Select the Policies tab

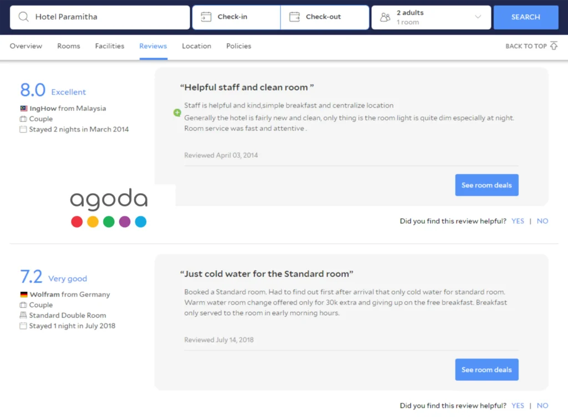coord(239,46)
